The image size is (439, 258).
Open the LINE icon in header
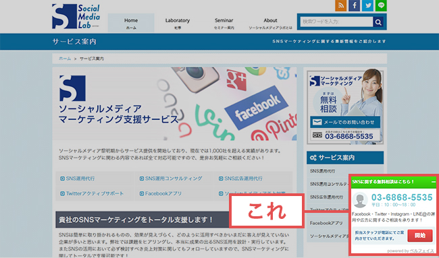[381, 5]
